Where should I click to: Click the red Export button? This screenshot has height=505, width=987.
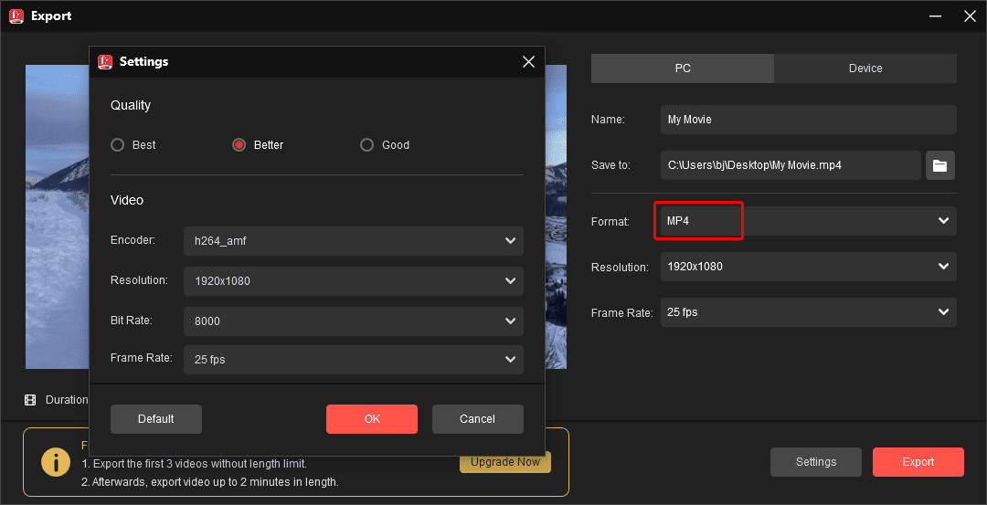coord(918,462)
